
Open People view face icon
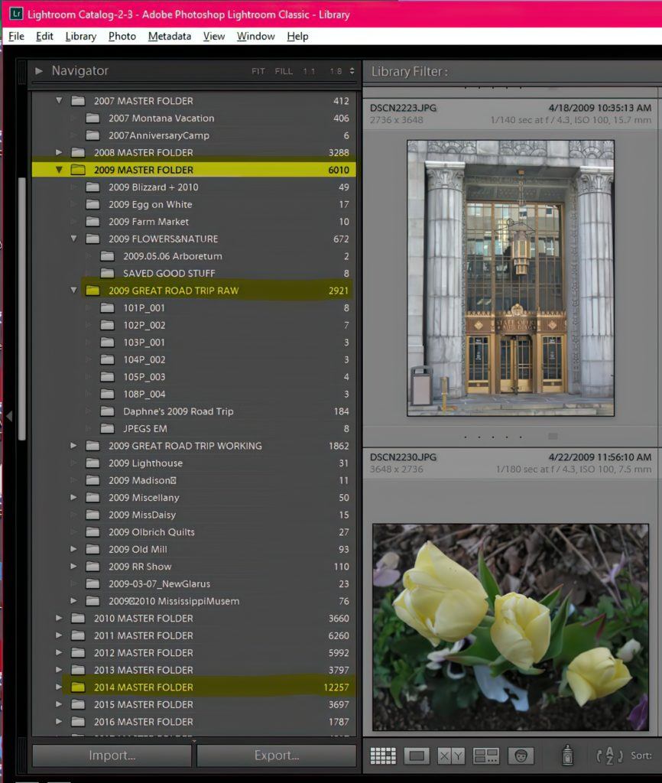point(521,755)
